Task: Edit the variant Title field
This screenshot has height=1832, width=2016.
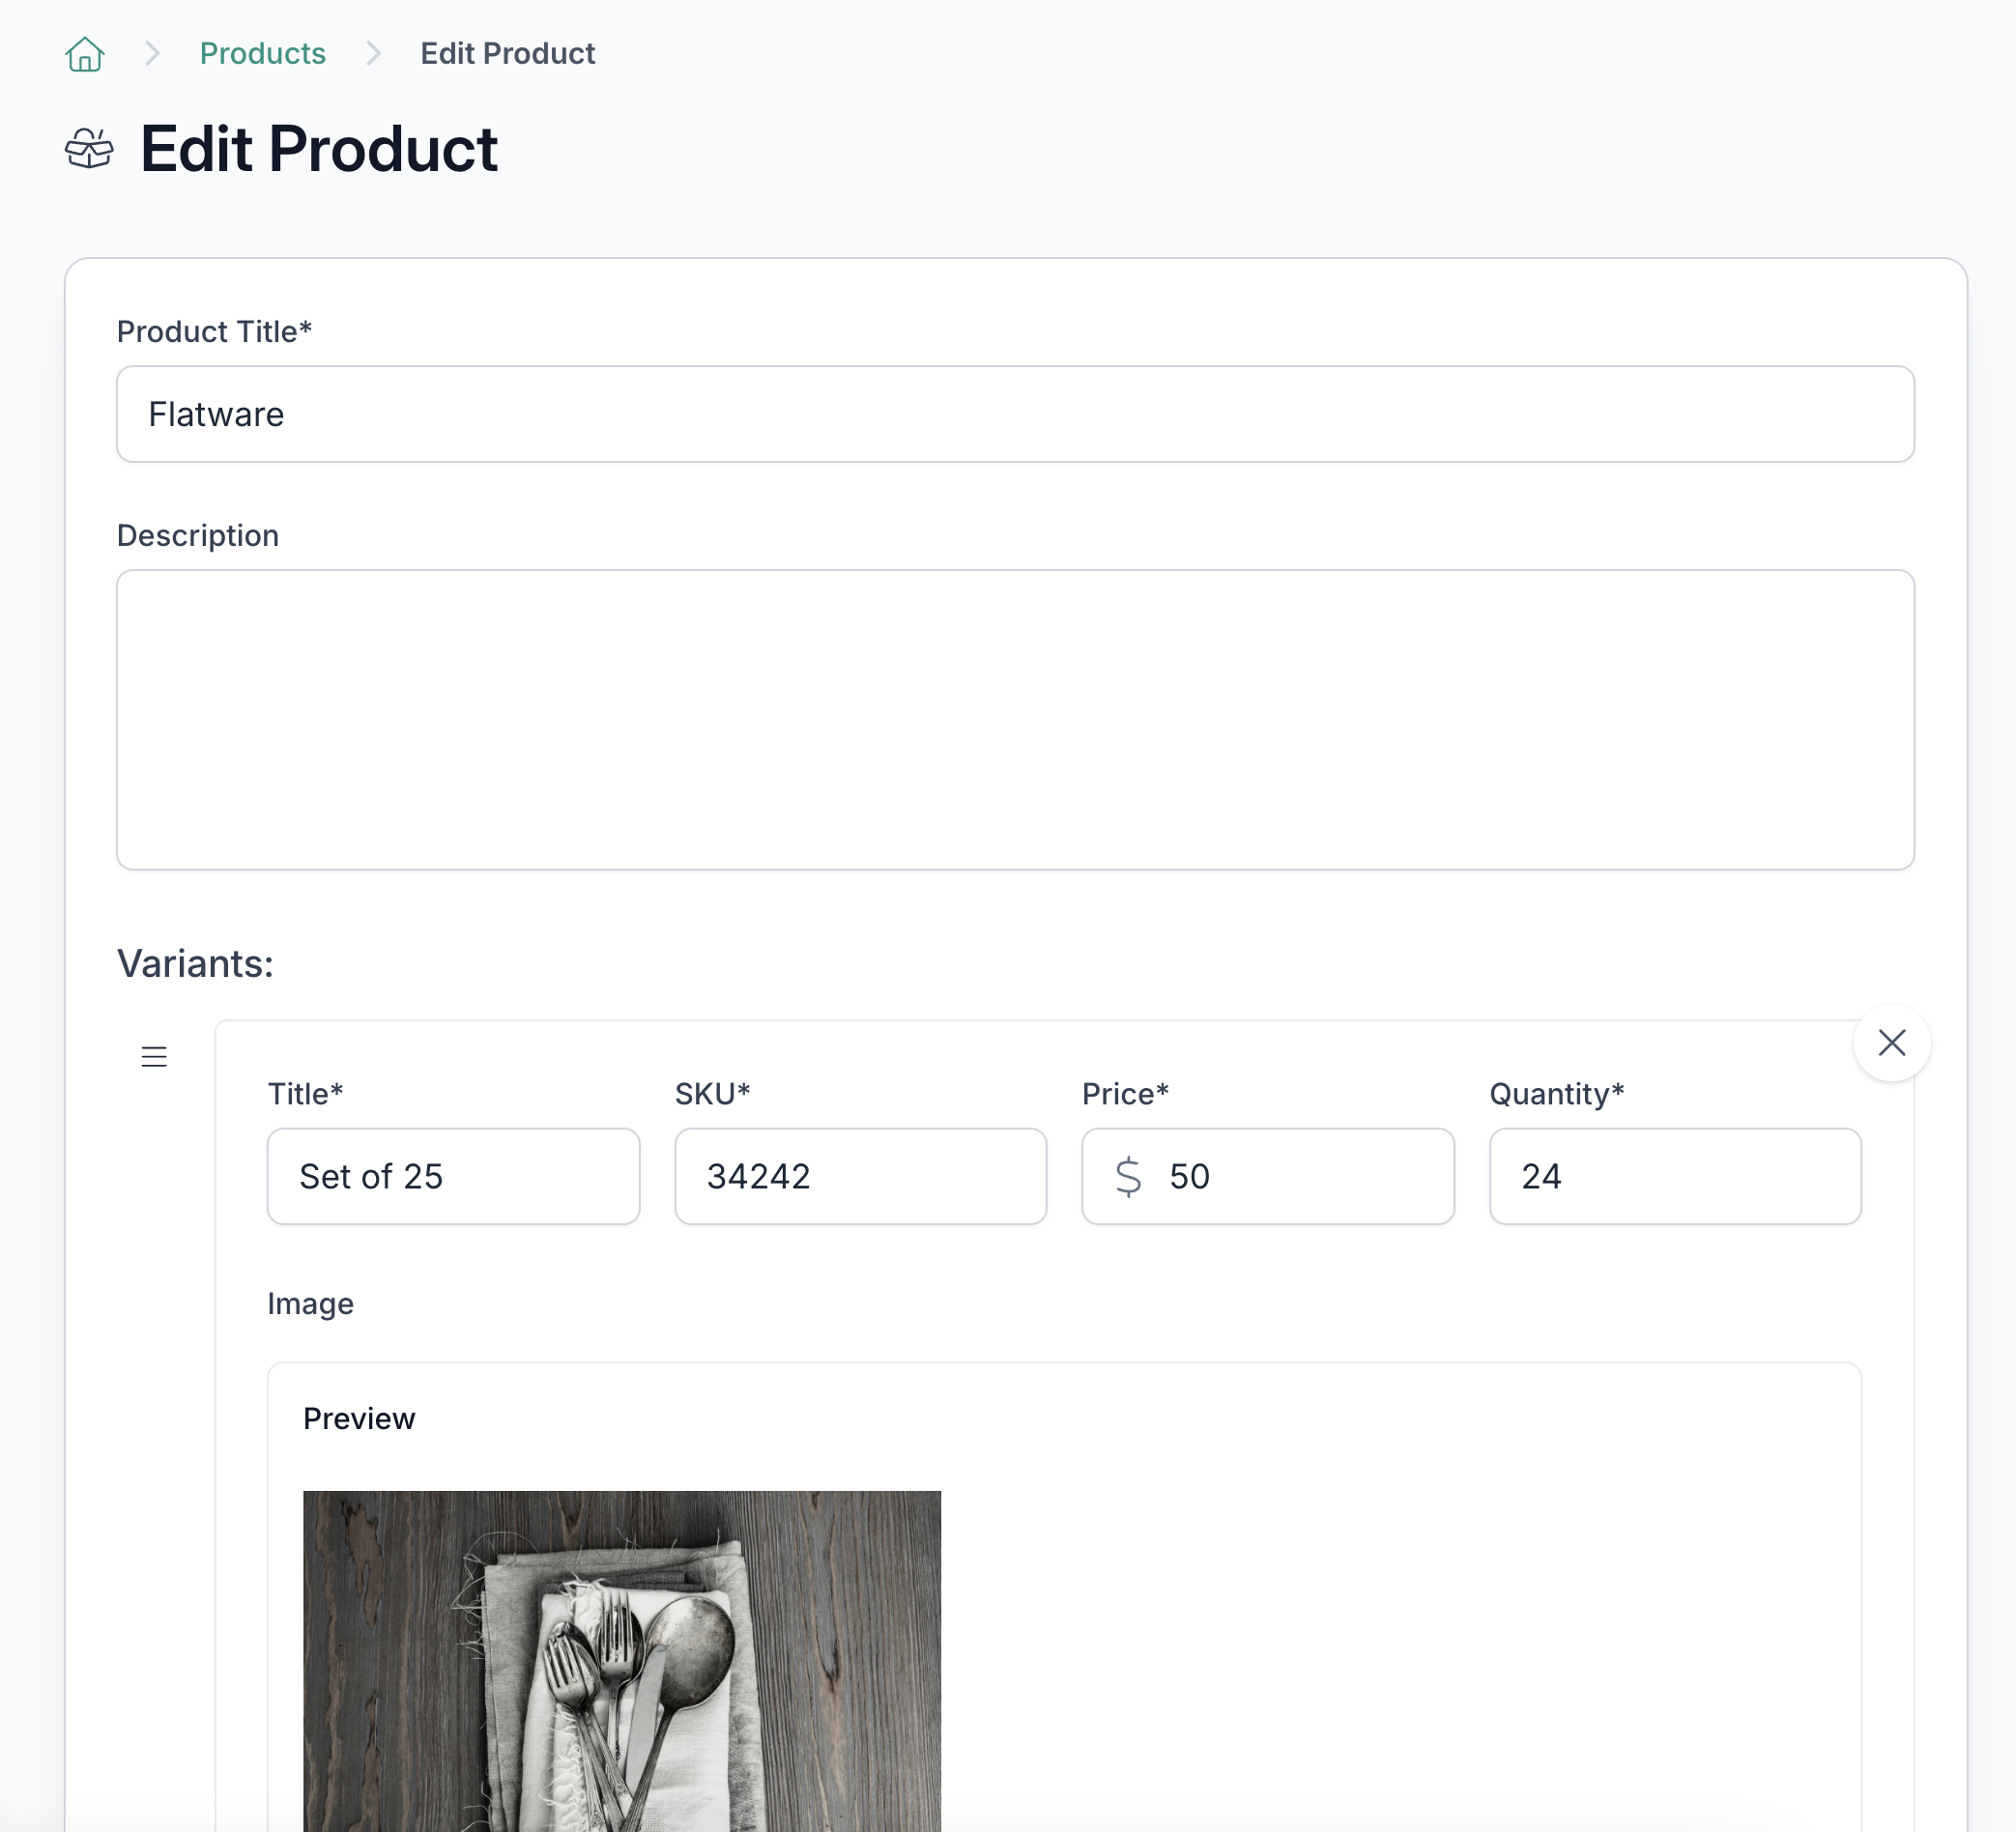Action: pyautogui.click(x=453, y=1176)
